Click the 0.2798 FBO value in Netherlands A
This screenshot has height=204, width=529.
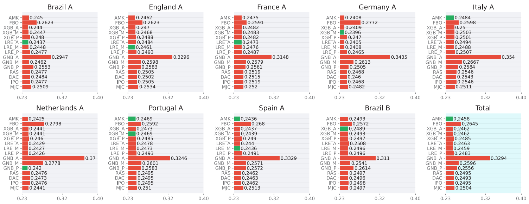(53, 124)
